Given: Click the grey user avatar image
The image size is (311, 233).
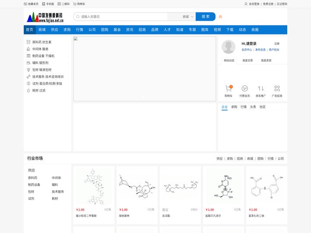Looking at the screenshot, I should (x=228, y=47).
